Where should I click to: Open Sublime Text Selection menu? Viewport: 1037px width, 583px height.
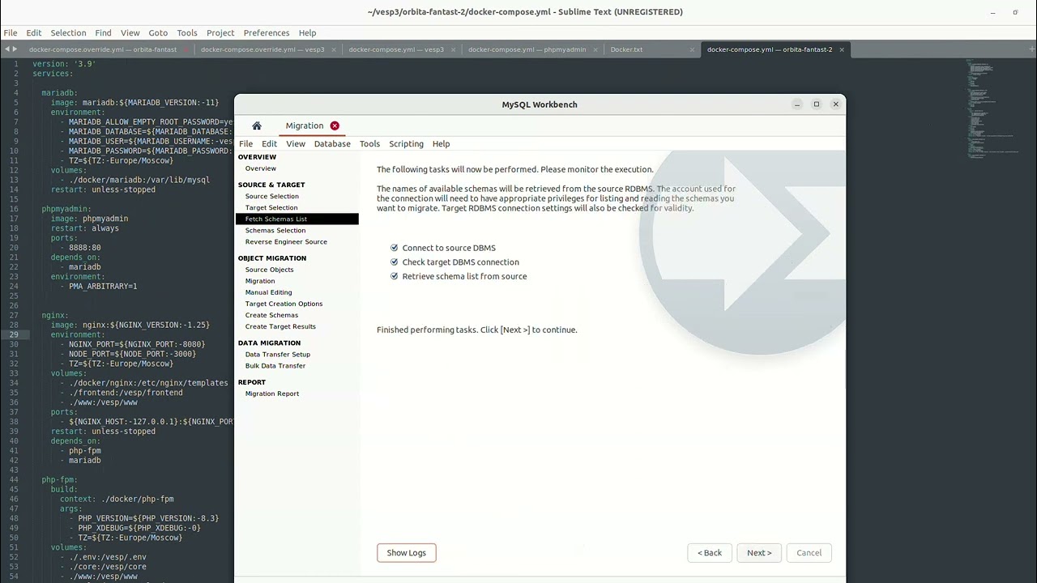coord(68,33)
